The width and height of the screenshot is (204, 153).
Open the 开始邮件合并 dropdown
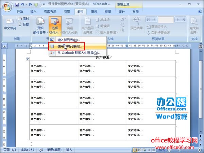[x=40, y=26]
